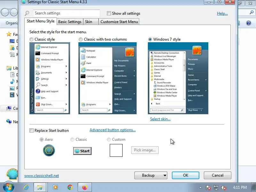The height and width of the screenshot is (192, 256).
Task: Click the Classic style menu preview image
Action: 50,78
